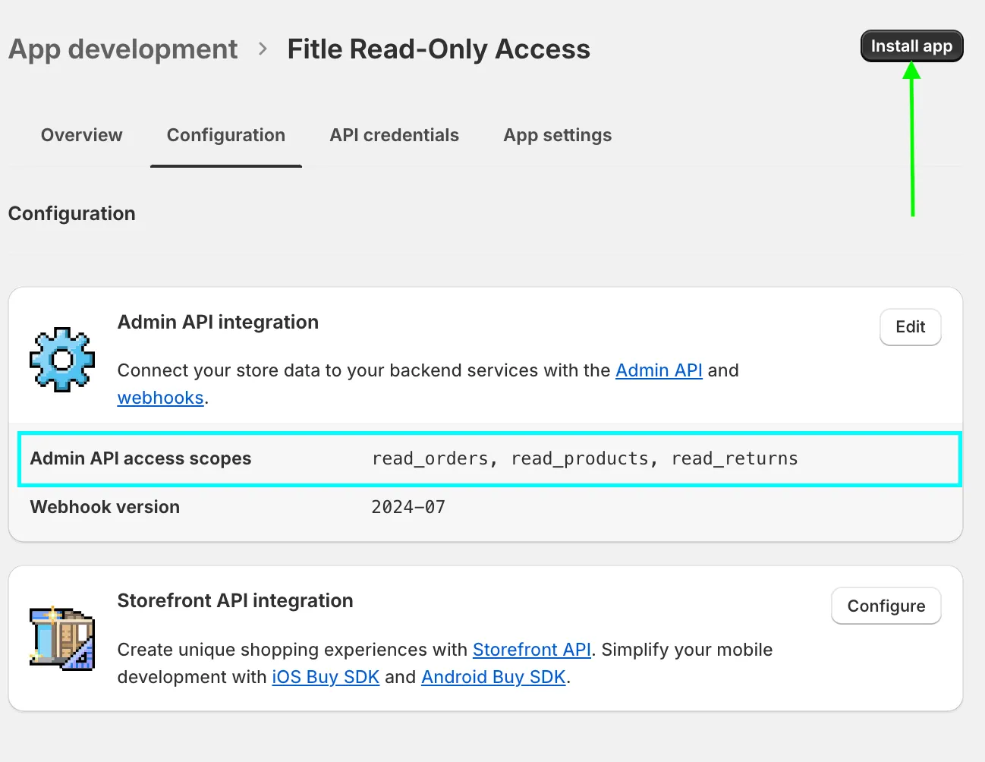Viewport: 985px width, 762px height.
Task: Select the webhook version value 2024-07
Action: click(408, 507)
